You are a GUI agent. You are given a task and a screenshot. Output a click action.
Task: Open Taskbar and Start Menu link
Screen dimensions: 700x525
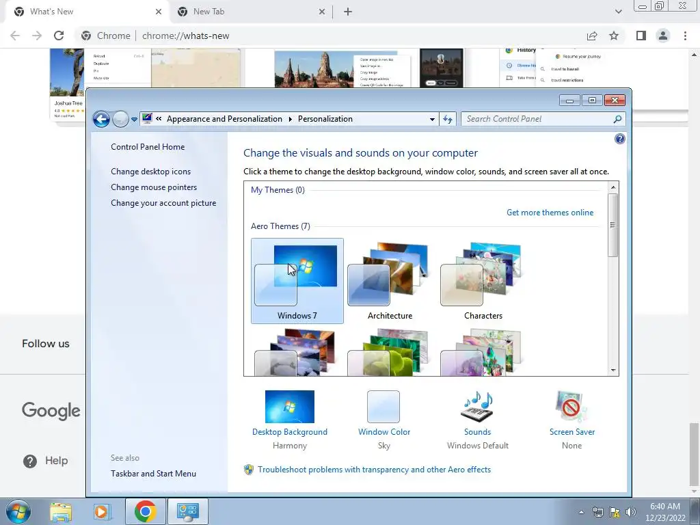[x=154, y=474]
